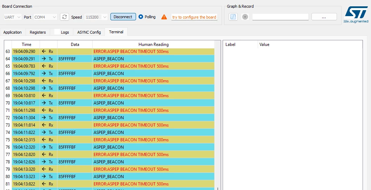
Task: Click the Disconnect button
Action: [x=123, y=17]
